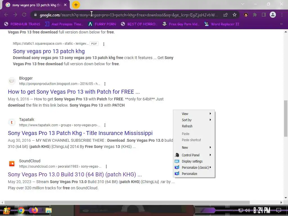Viewport: 288px width, 216px height.
Task: Go forward to the next page
Action: pos(15,15)
